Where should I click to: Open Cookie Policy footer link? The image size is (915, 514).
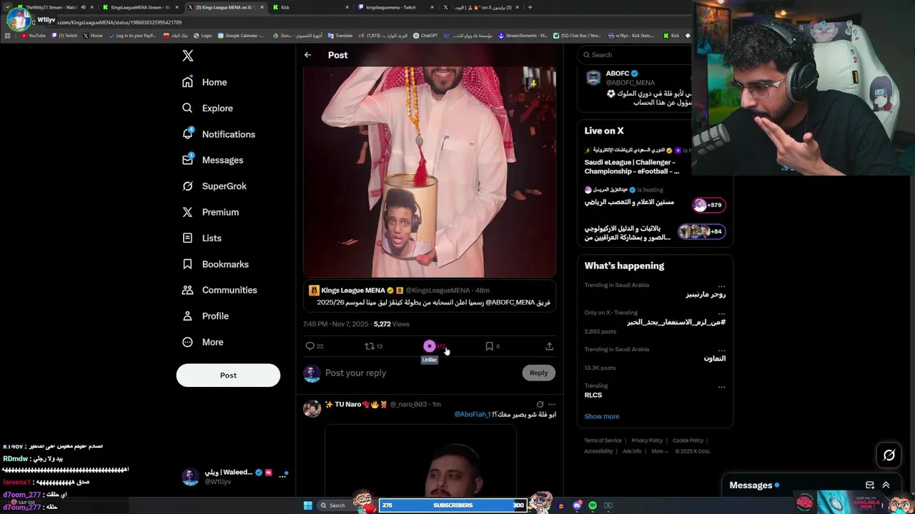(x=688, y=440)
